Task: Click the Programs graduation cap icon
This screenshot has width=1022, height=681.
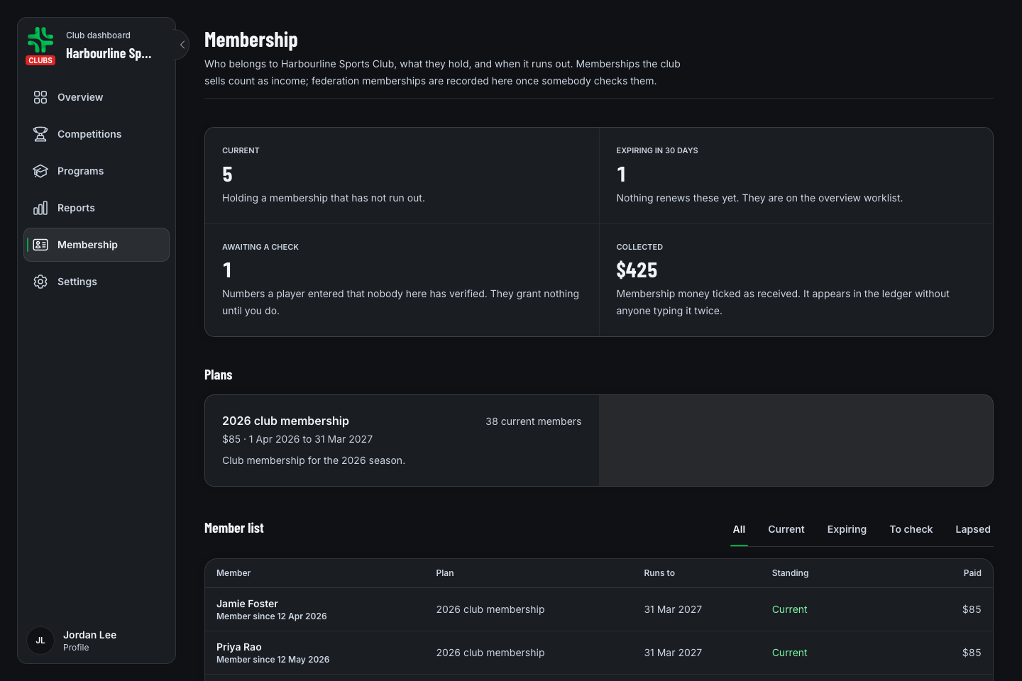Action: pos(40,171)
